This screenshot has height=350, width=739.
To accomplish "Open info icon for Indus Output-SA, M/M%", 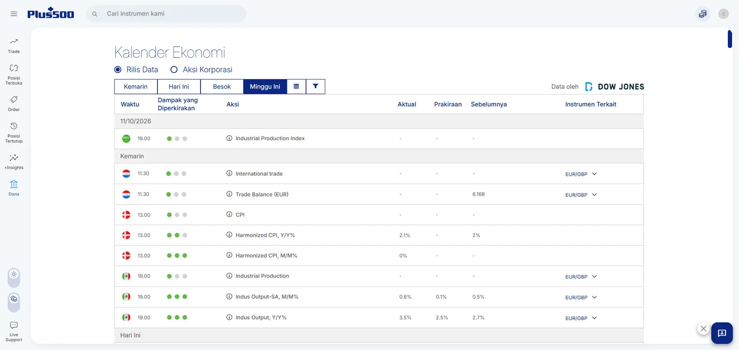I will (229, 297).
